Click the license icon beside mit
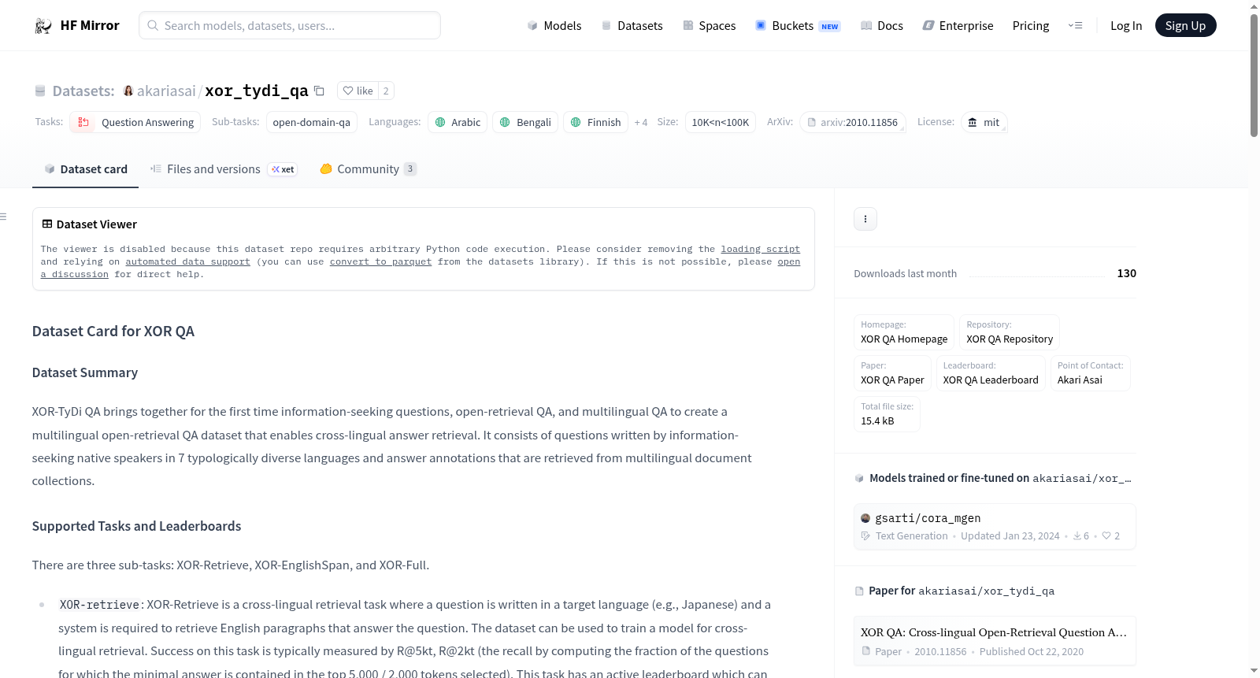The width and height of the screenshot is (1260, 678). [973, 122]
